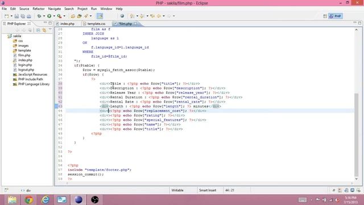Open Google Chrome from the taskbar
The width and height of the screenshot is (364, 205).
[x=29, y=200]
